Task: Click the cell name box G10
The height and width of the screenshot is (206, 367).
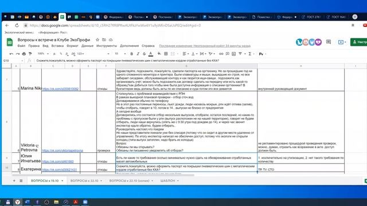Action: (13, 61)
